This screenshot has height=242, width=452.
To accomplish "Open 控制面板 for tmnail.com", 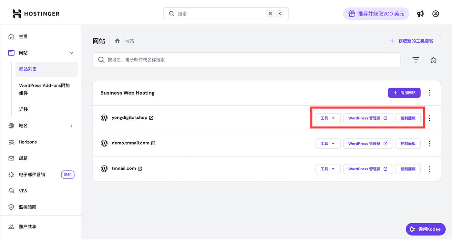I will [x=408, y=169].
